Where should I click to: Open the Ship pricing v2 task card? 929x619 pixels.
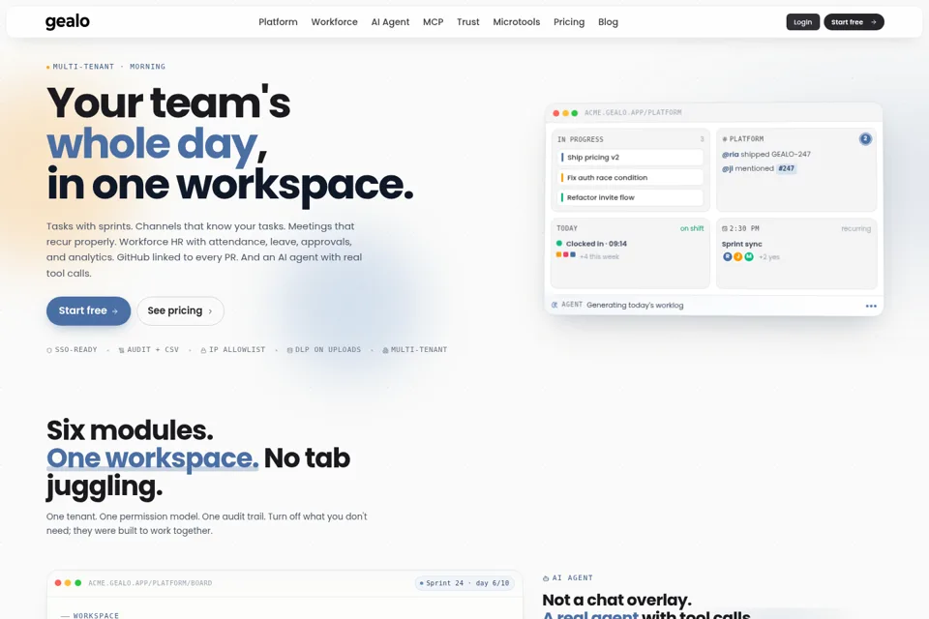click(630, 158)
